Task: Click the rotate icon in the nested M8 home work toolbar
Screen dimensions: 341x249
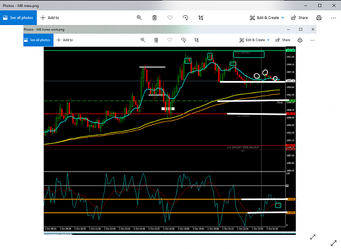Action: (x=183, y=40)
